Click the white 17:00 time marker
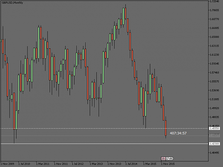 [x=169, y=158]
